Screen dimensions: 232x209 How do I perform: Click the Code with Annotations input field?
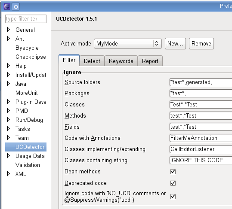tap(201, 138)
